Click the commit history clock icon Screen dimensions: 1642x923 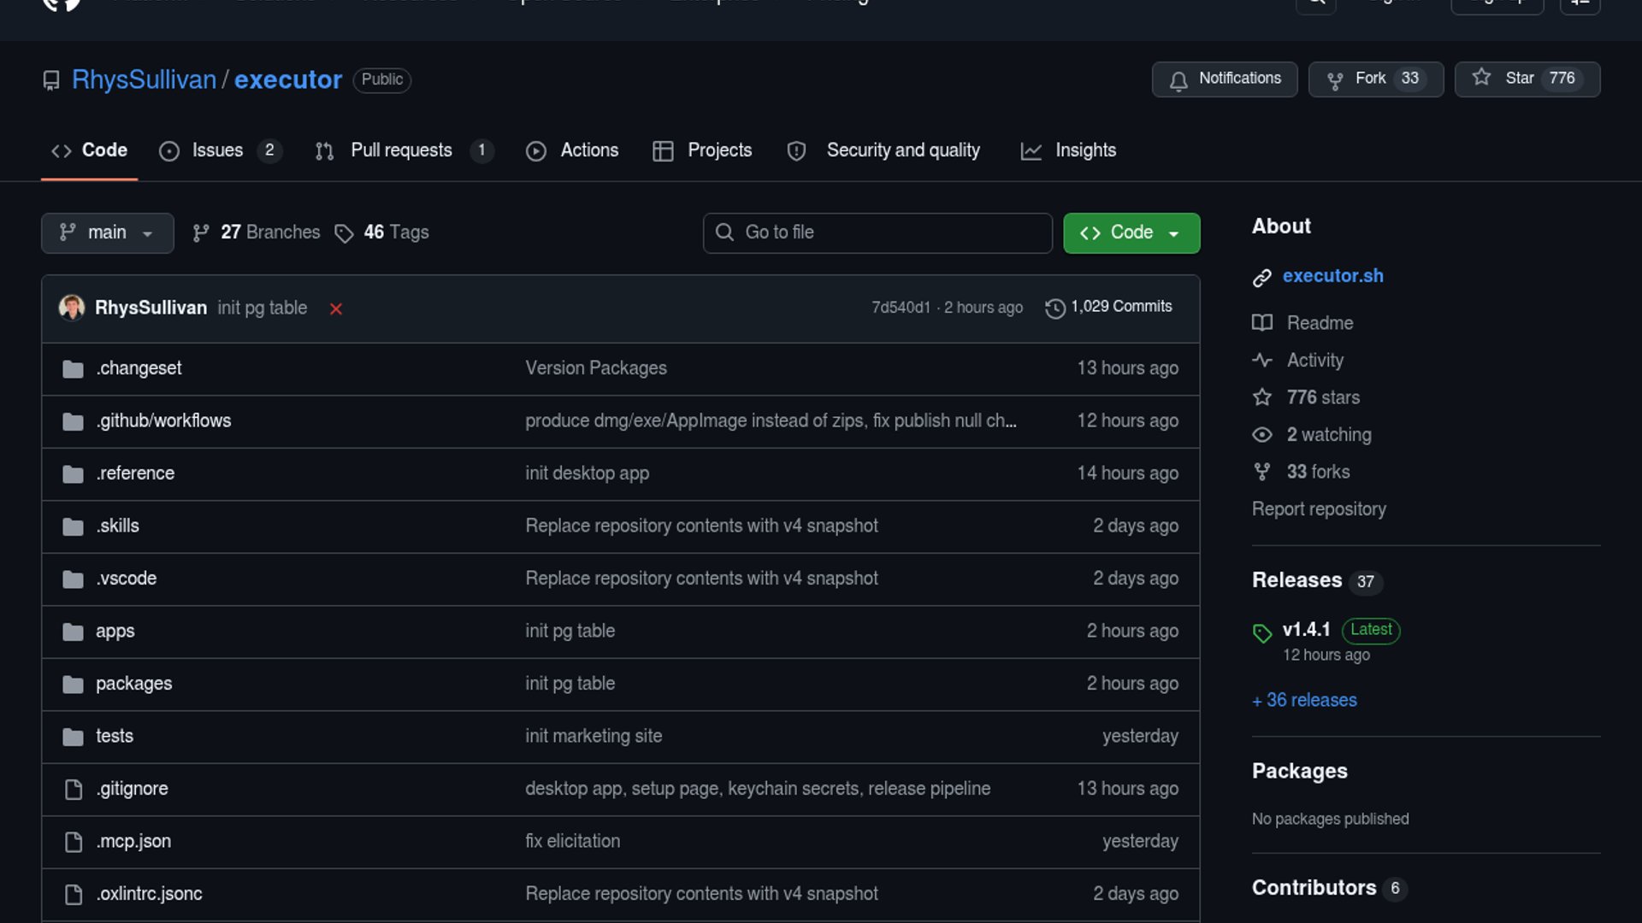click(x=1055, y=309)
